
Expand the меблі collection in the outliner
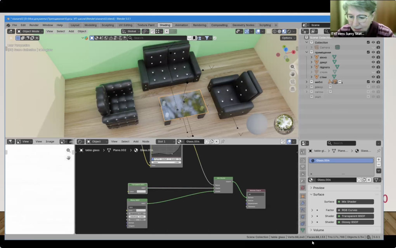[x=306, y=82]
